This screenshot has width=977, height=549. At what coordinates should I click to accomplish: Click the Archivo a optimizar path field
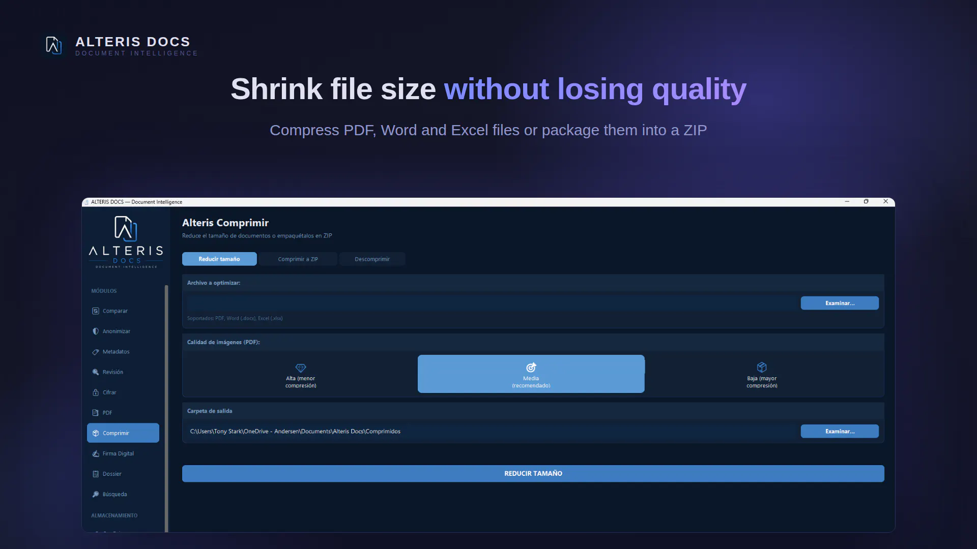click(492, 303)
